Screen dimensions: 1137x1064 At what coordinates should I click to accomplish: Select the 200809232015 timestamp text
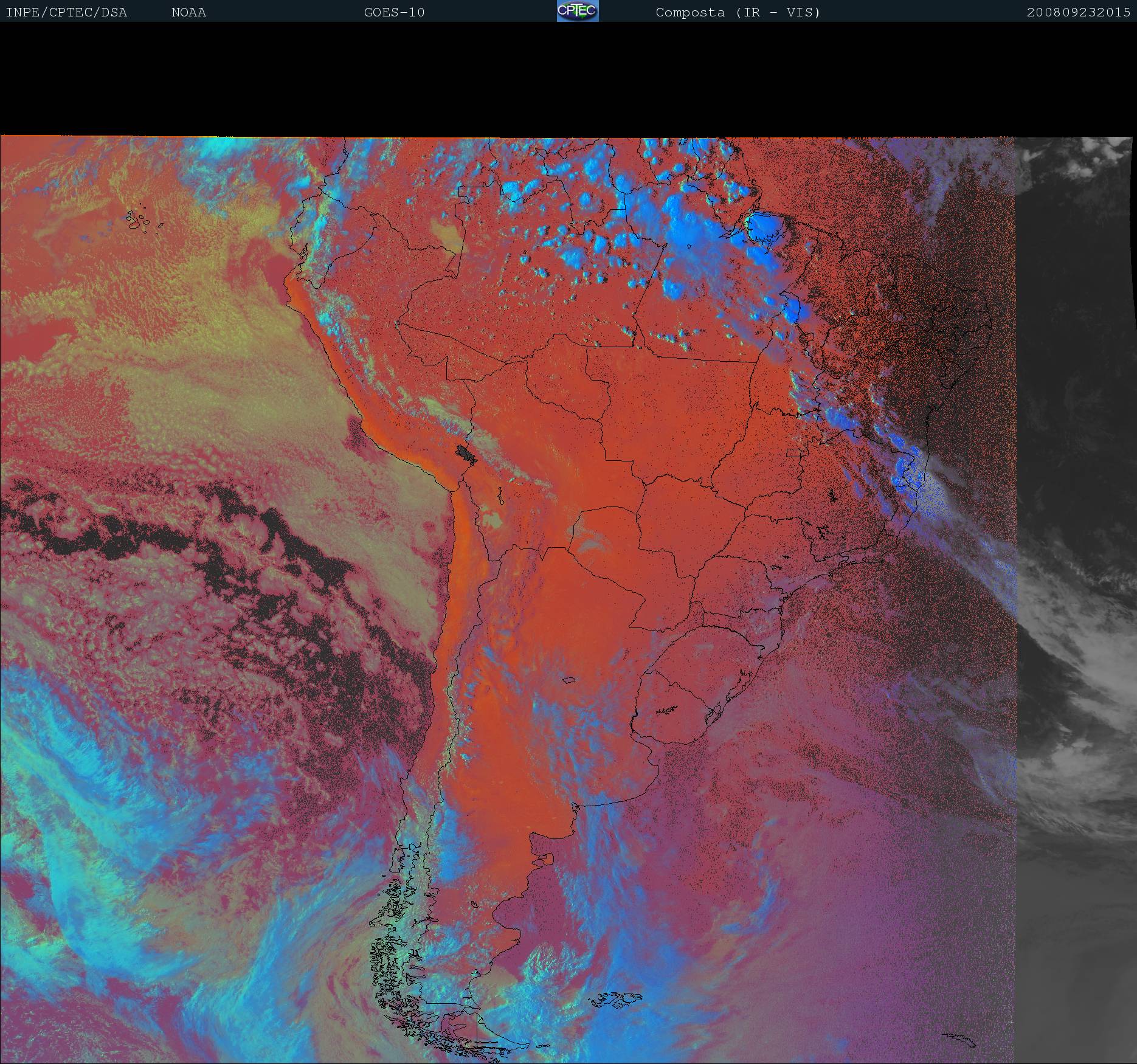pyautogui.click(x=1078, y=12)
